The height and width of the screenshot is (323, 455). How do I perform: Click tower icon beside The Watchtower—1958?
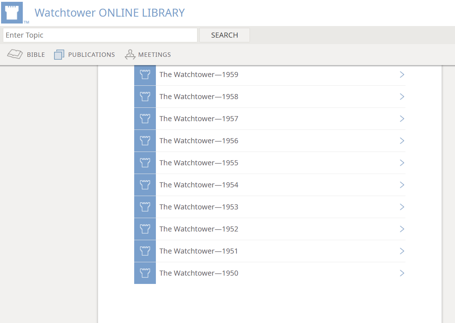coord(145,97)
